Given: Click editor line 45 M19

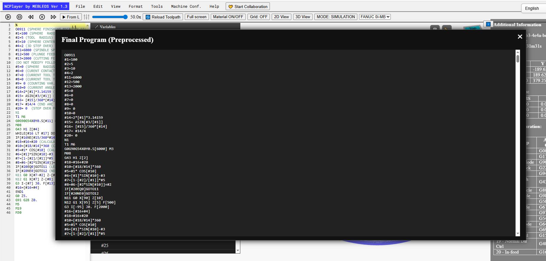Looking at the screenshot, I should point(19,208).
